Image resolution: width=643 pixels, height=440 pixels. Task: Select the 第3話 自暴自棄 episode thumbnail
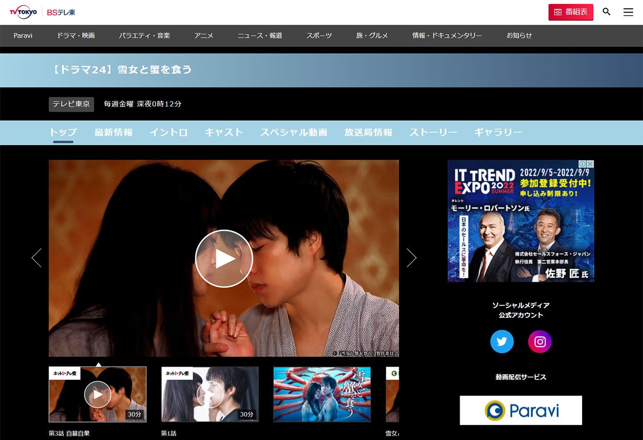pyautogui.click(x=97, y=394)
